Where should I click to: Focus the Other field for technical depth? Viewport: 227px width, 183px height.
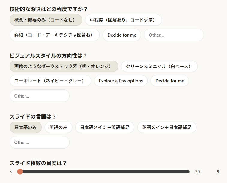coord(174,35)
